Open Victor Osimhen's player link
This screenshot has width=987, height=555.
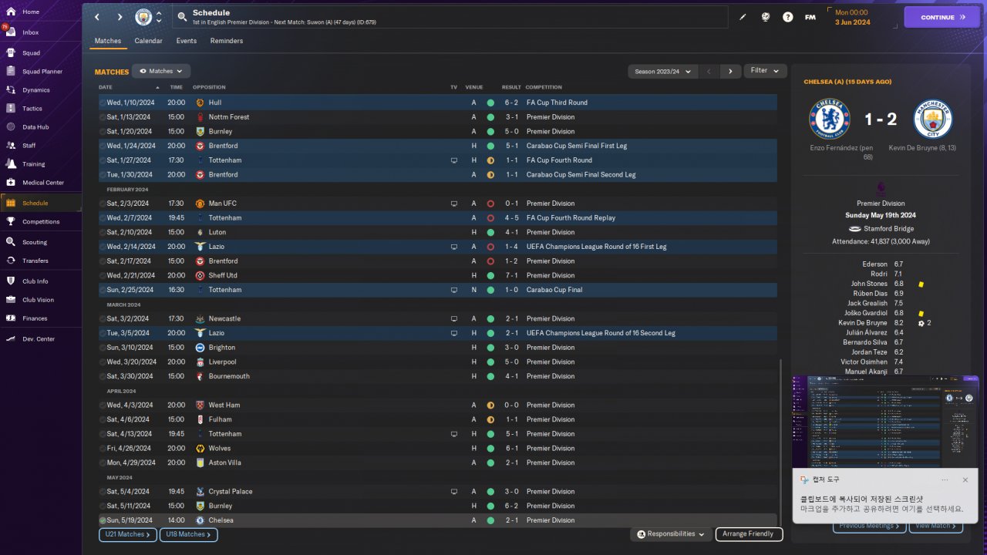tap(864, 362)
